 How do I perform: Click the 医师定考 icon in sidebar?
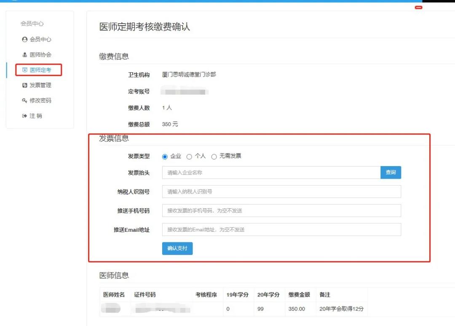click(24, 70)
